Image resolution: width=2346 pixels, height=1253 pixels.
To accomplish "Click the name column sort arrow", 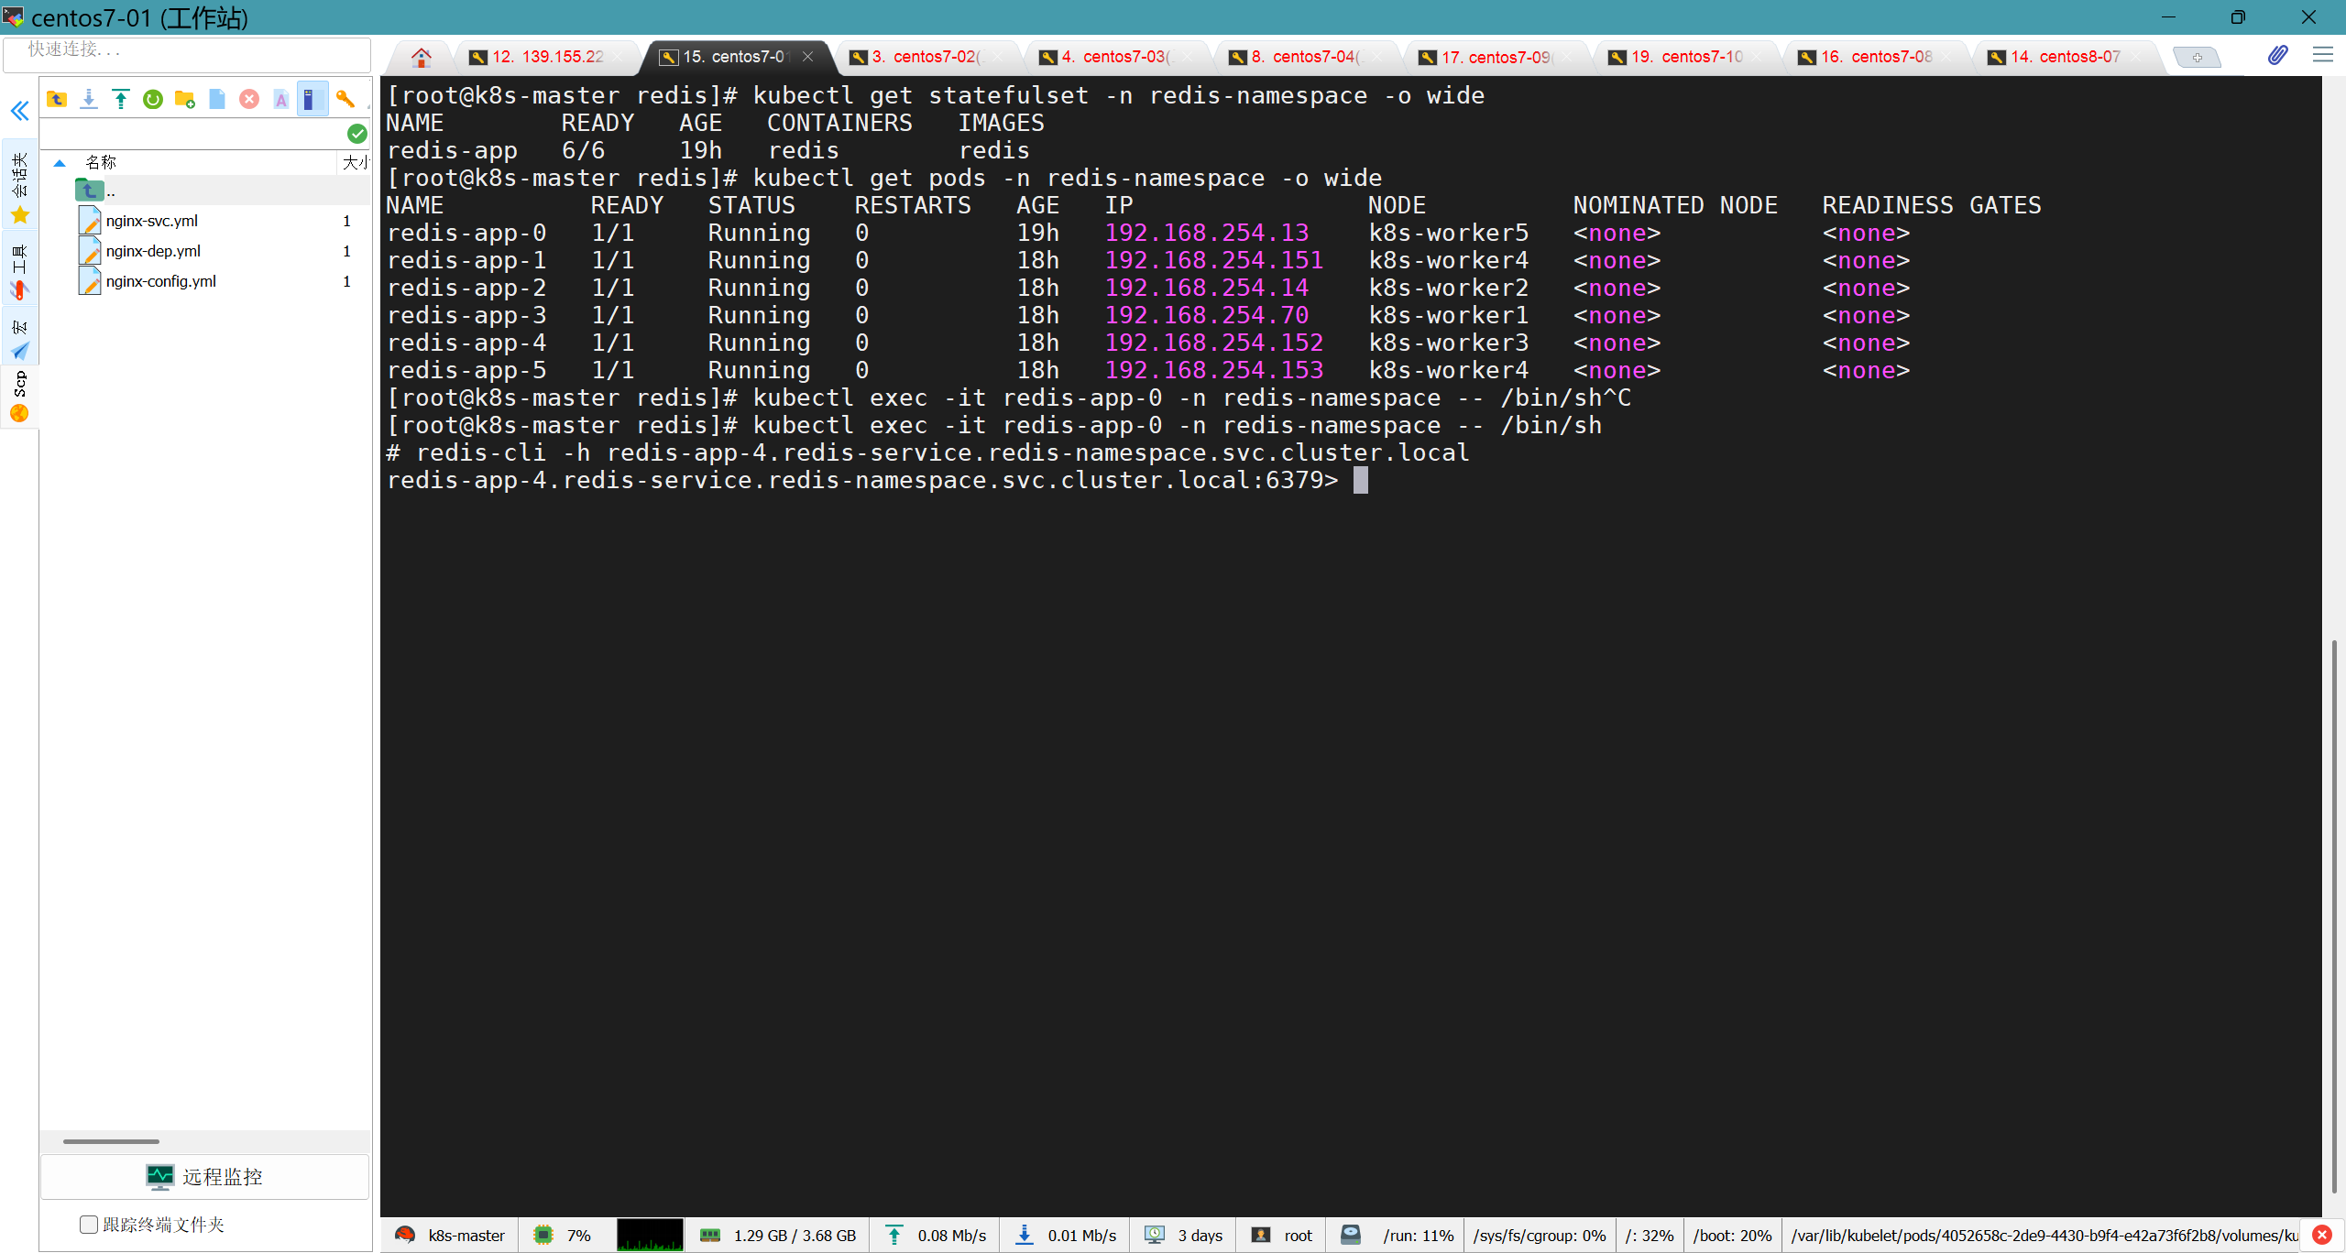I will pos(60,163).
